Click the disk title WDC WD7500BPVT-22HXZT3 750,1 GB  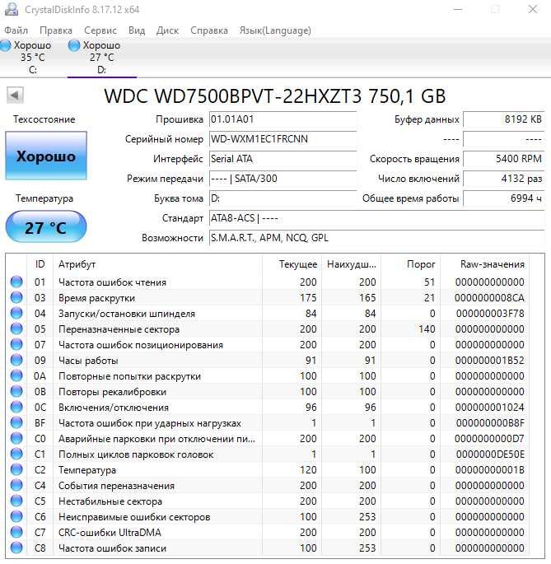275,96
